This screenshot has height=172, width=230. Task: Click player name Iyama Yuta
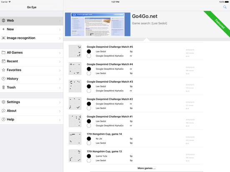tap(101, 156)
